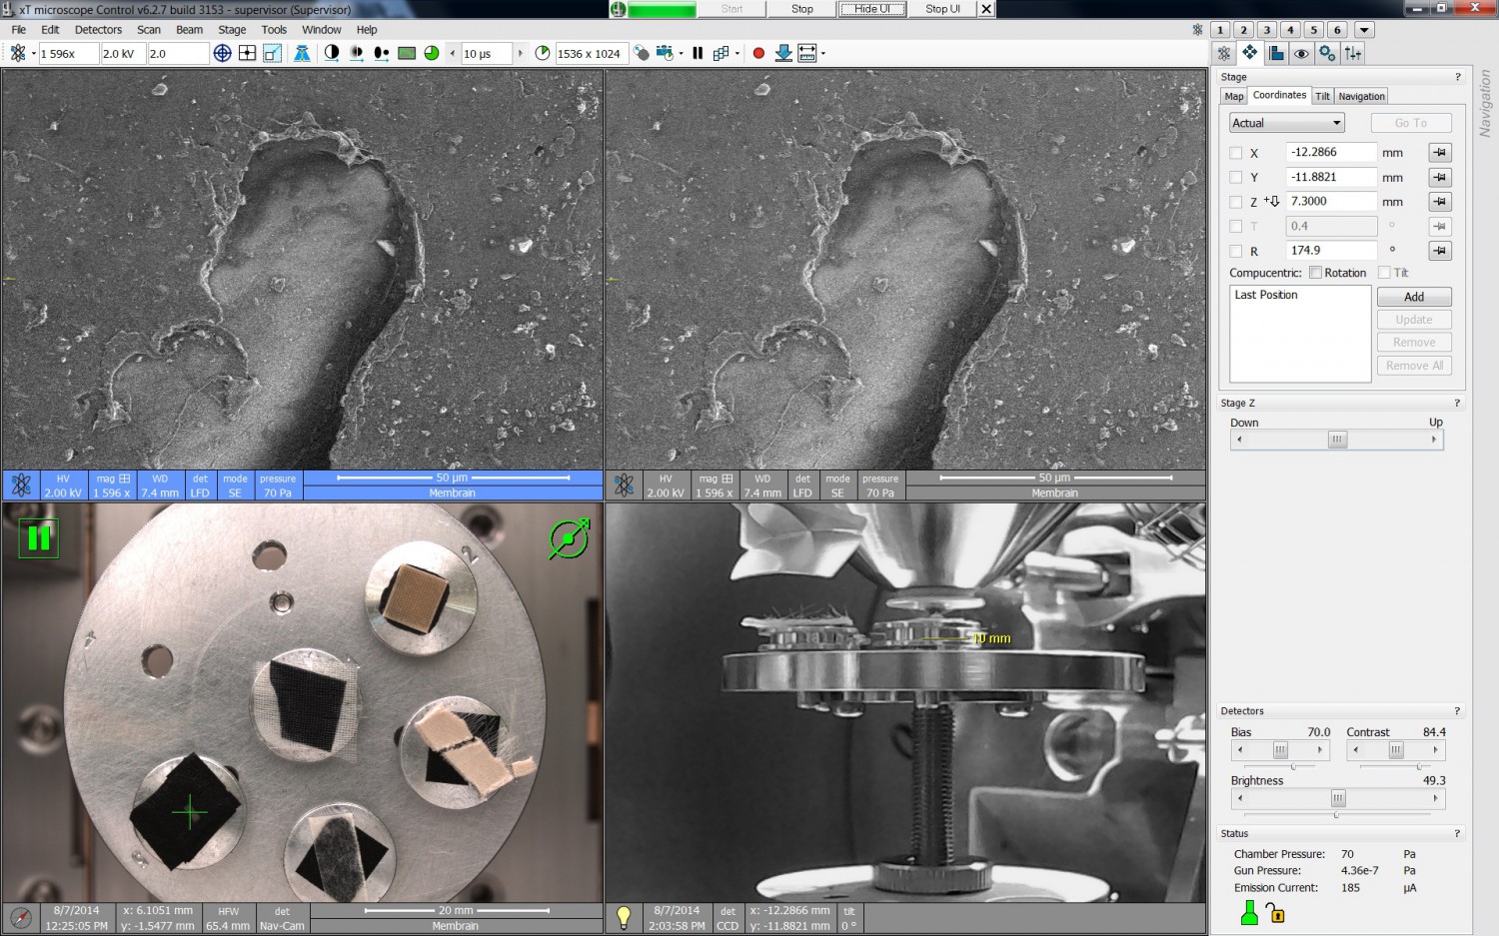The image size is (1499, 936).
Task: Click the auto-focus beam icon in toolbar
Action: [302, 53]
